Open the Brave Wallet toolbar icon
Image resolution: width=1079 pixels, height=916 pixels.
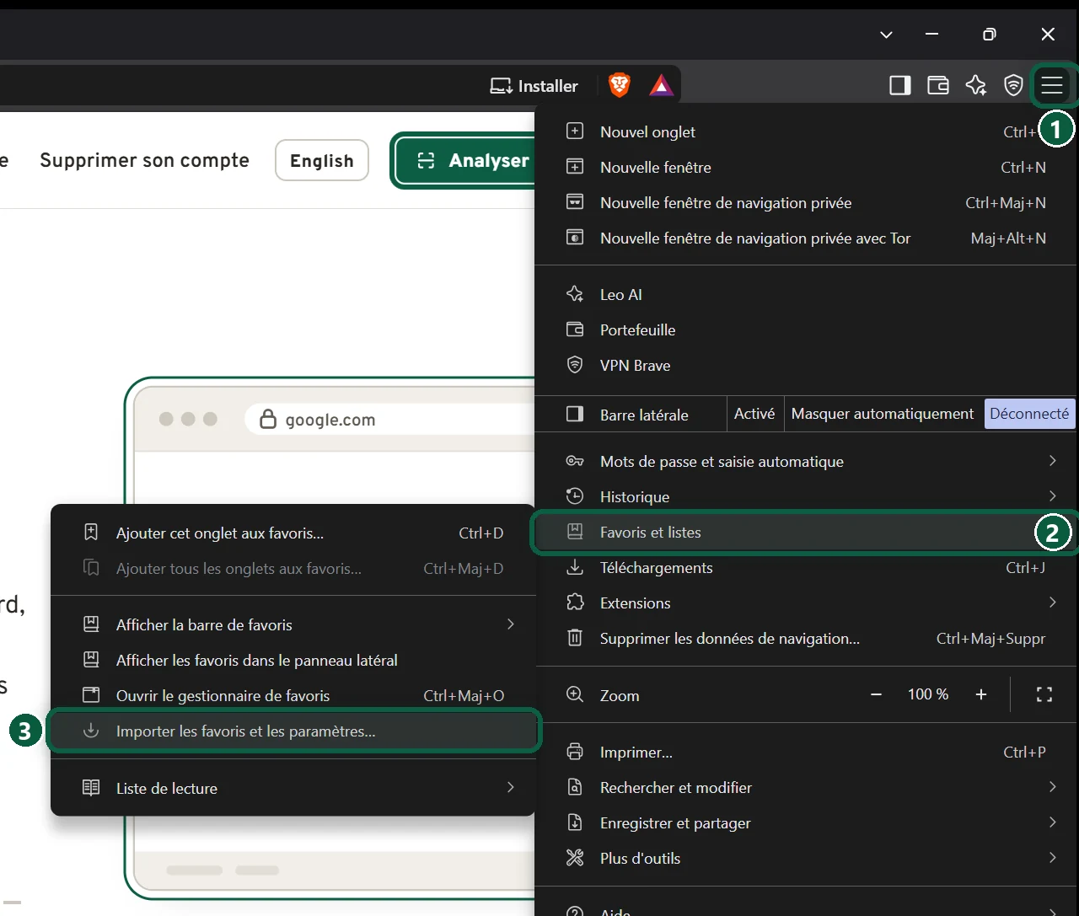pos(938,85)
